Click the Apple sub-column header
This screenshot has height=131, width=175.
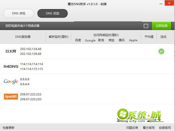pyautogui.click(x=133, y=40)
